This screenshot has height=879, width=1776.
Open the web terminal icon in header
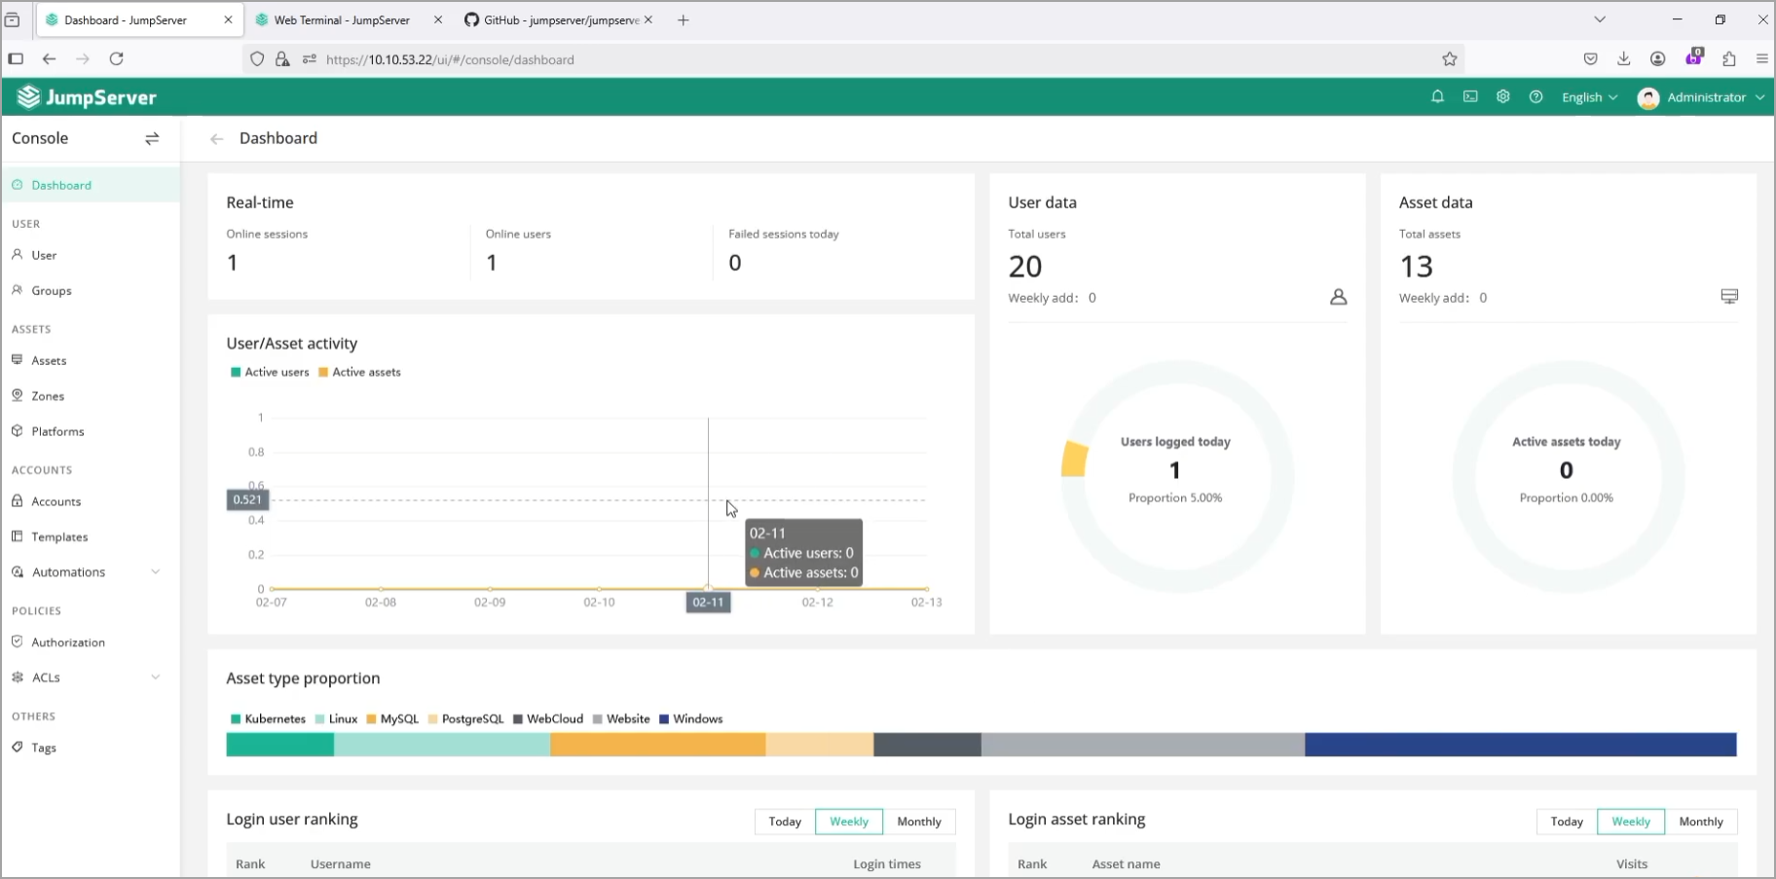click(1470, 97)
